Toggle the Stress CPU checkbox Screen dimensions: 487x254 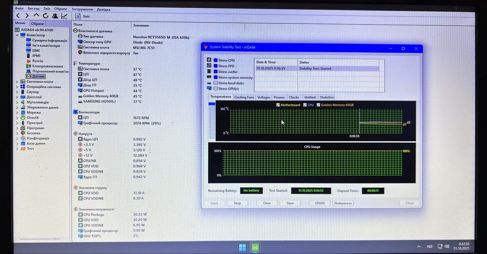click(216, 60)
